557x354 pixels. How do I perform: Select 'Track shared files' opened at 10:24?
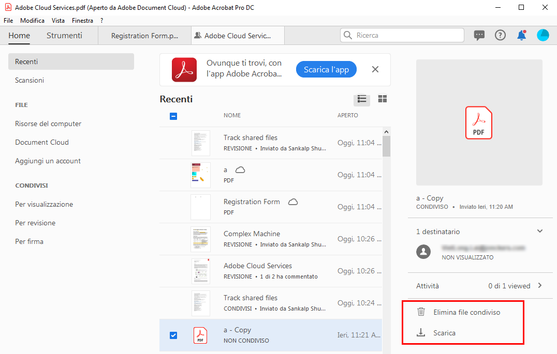click(x=271, y=303)
